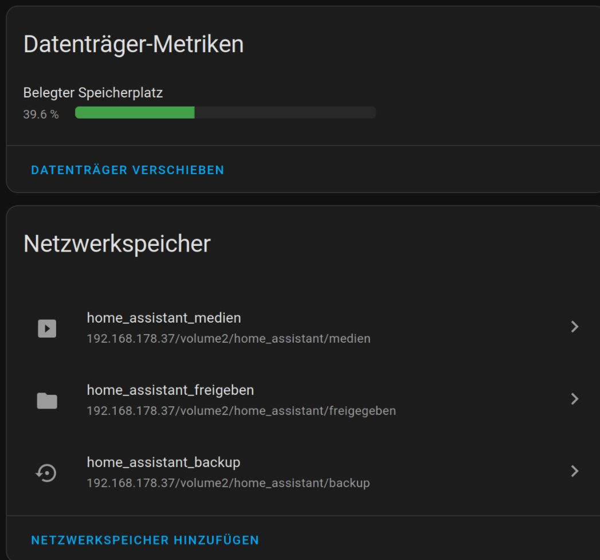The image size is (600, 560).
Task: Click the folder symbol beside home_assistant_freigeben path
Action: [48, 400]
